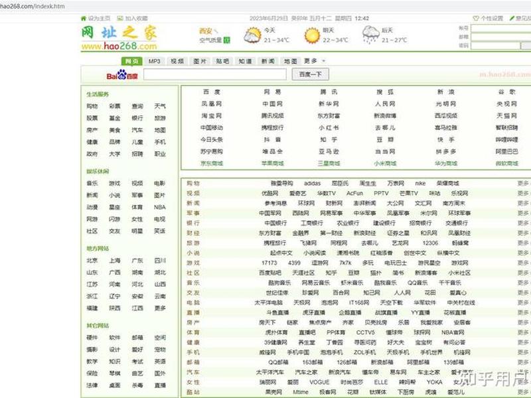This screenshot has height=398, width=531.
Task: Open the QQ音乐 link
Action: coord(417,283)
